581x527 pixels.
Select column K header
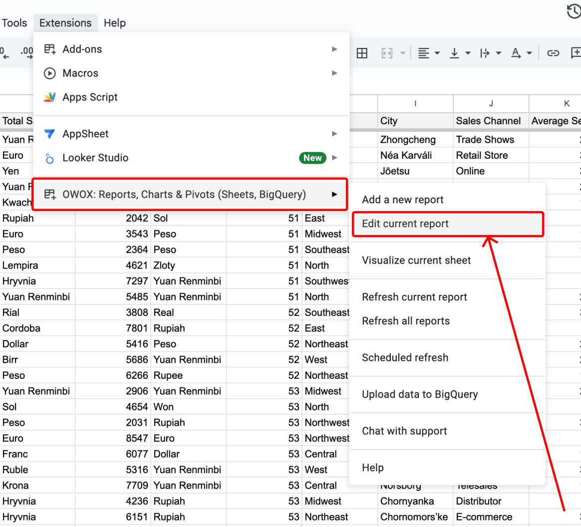(x=555, y=104)
